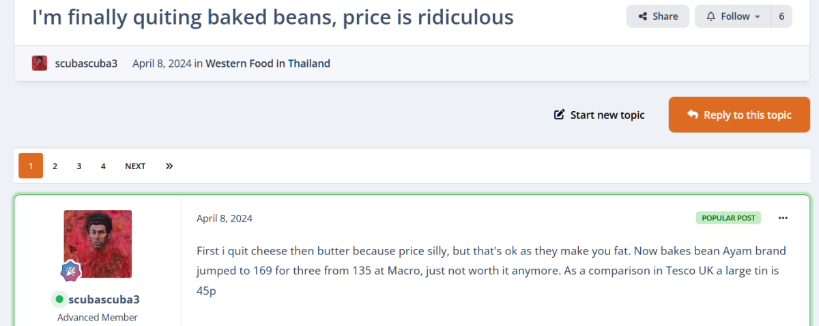Click Reply to this topic button
Viewport: 819px width, 326px height.
pyautogui.click(x=739, y=115)
